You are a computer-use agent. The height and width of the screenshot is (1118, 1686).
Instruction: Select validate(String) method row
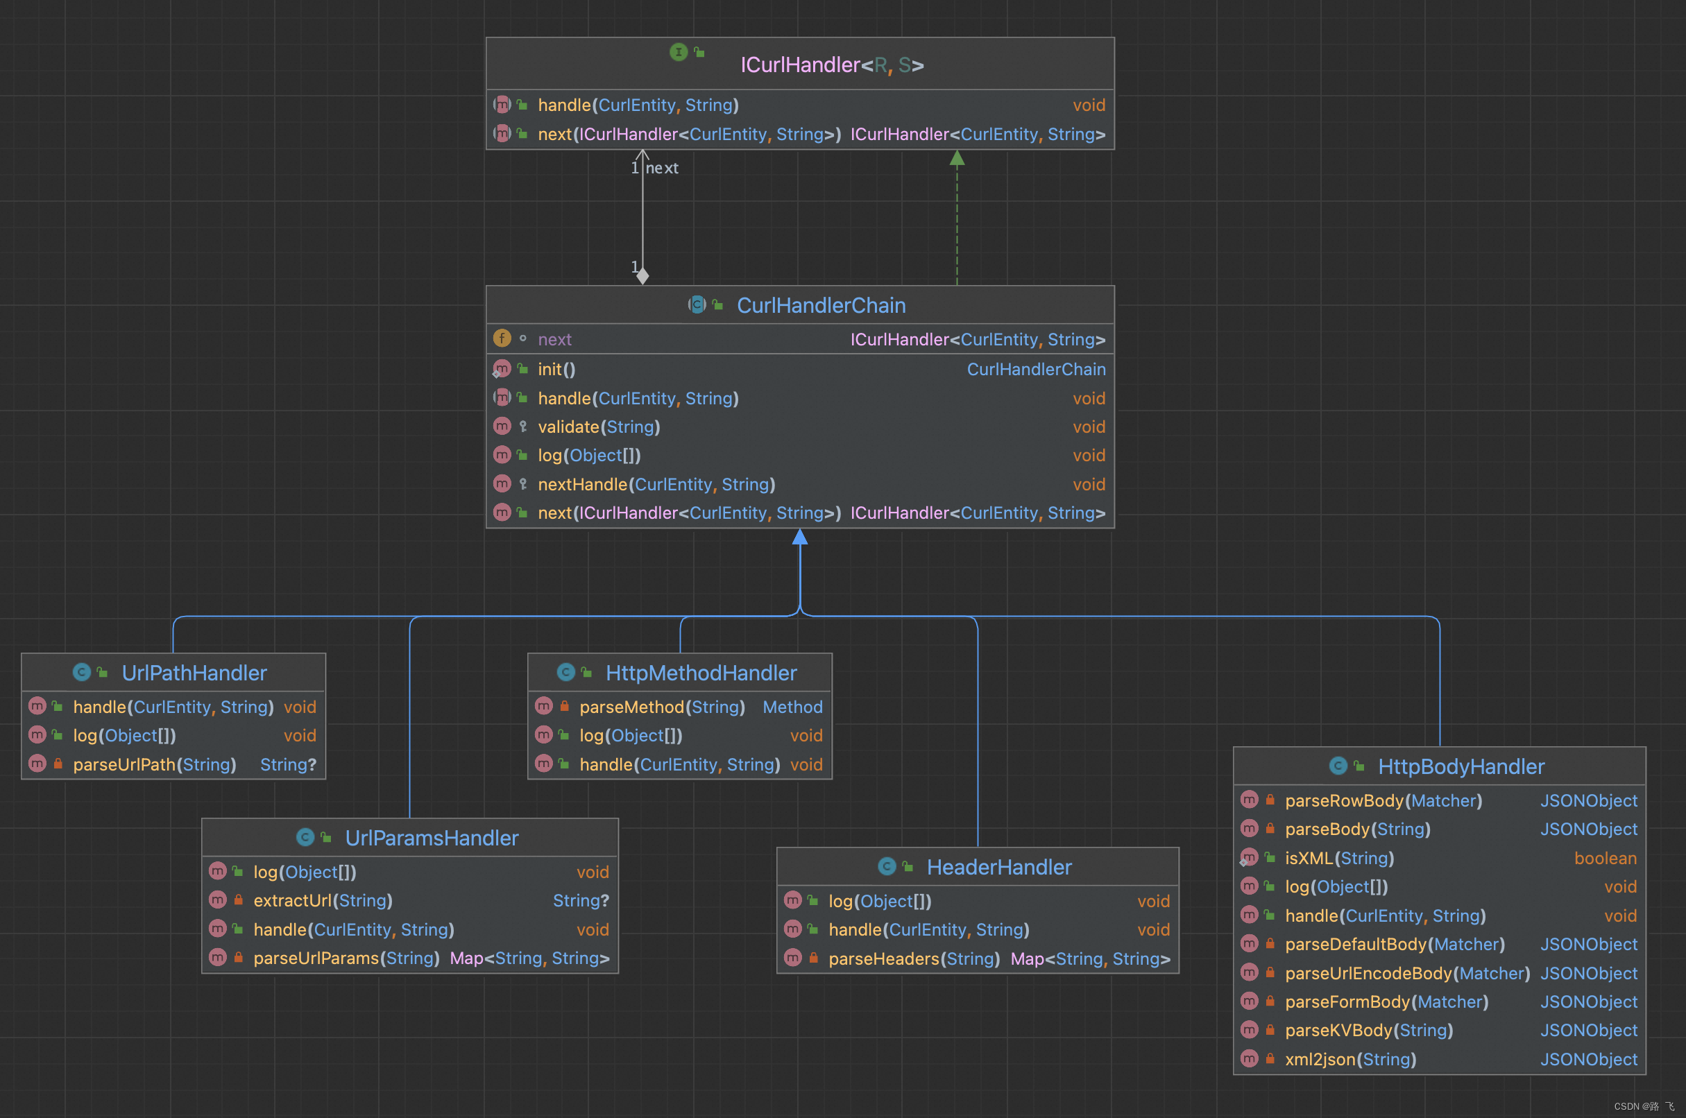click(x=598, y=427)
